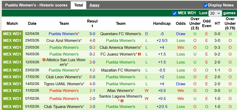Click the 2-1 result against Atlas Women's
The image size is (237, 110).
pos(92,91)
